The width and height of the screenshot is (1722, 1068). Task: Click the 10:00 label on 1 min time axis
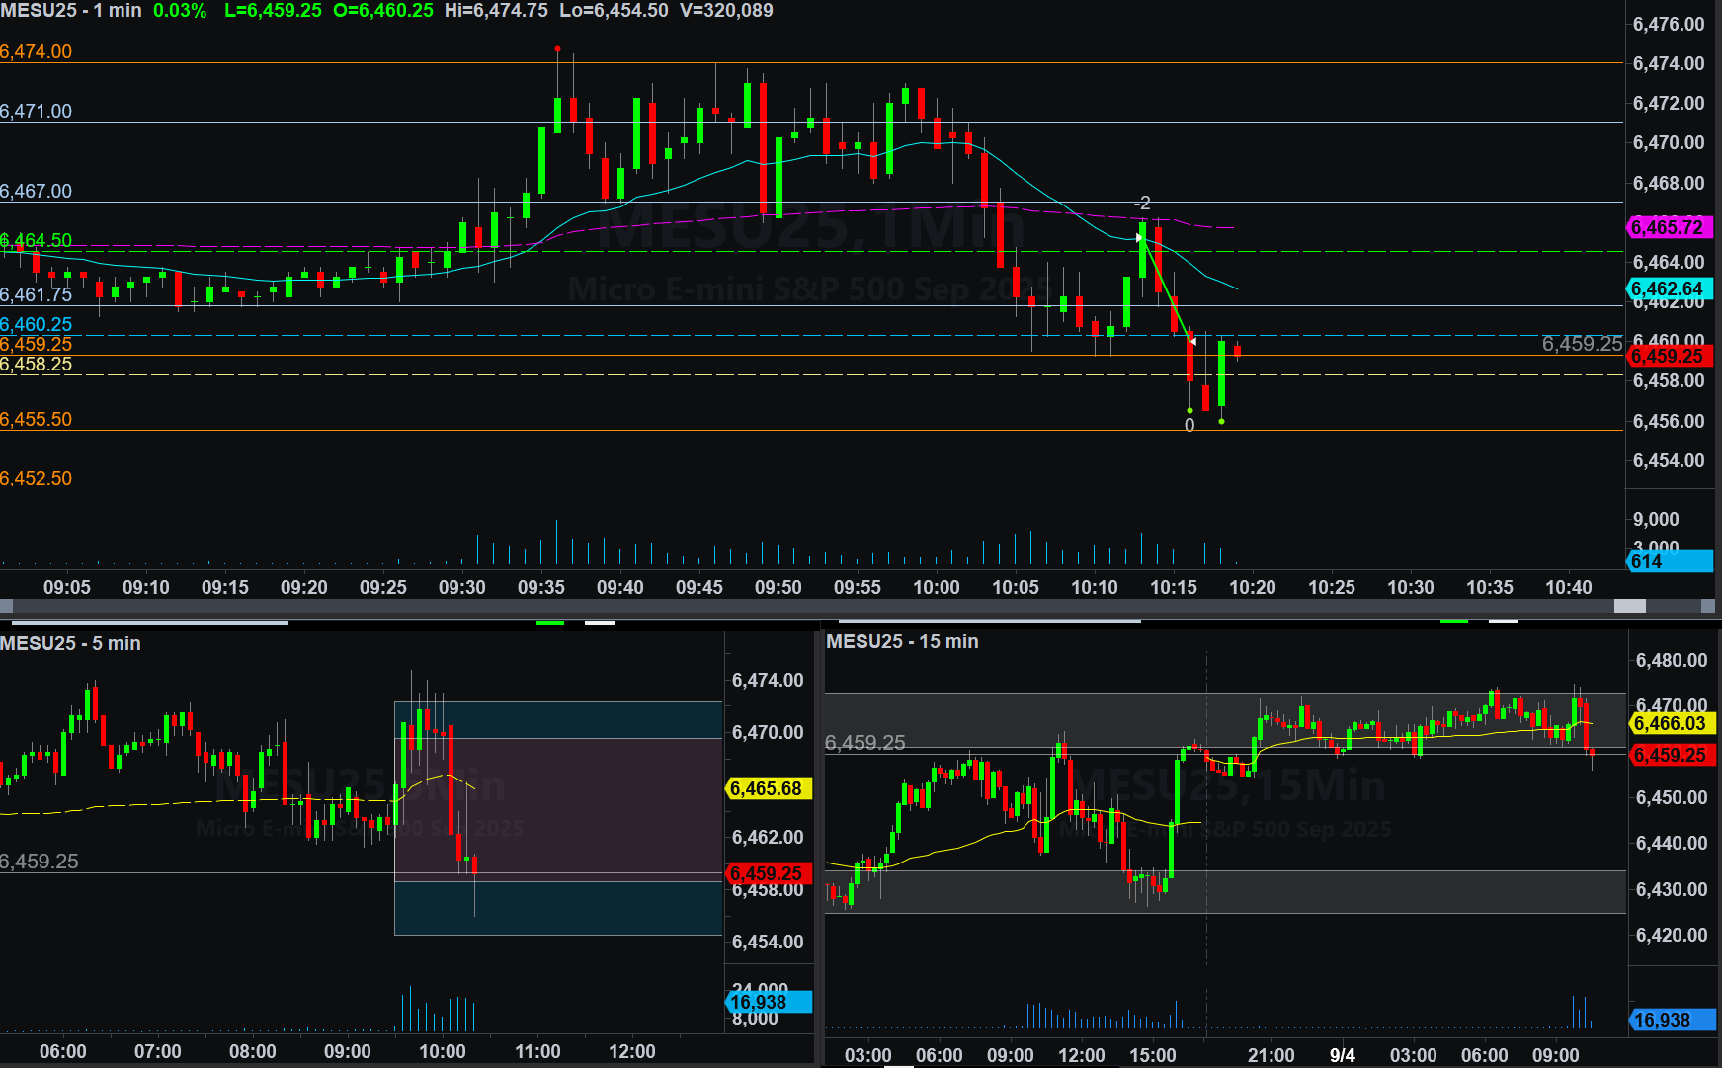936,587
